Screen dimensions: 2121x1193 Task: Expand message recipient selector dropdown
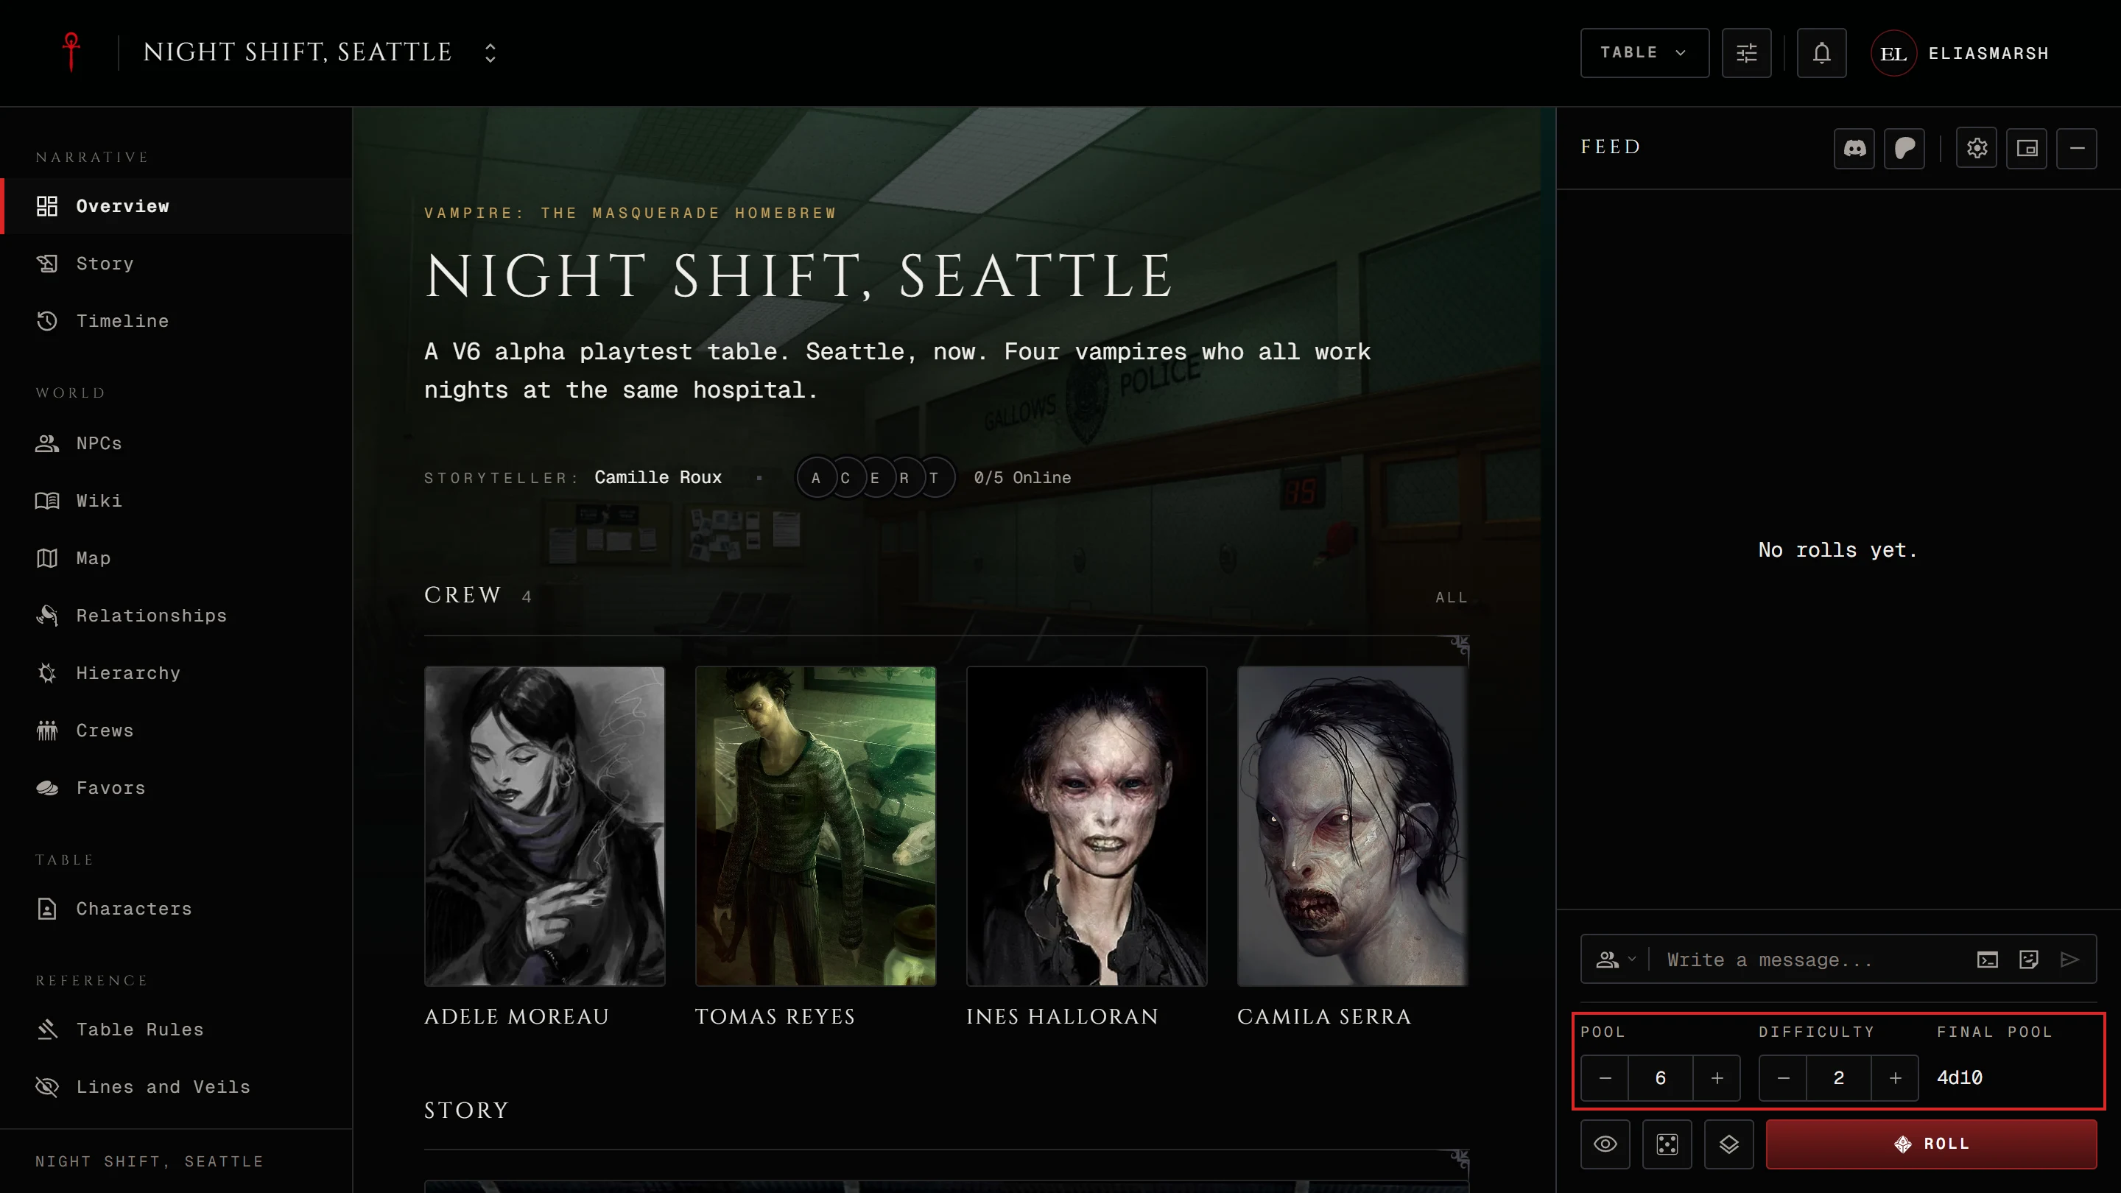tap(1616, 959)
